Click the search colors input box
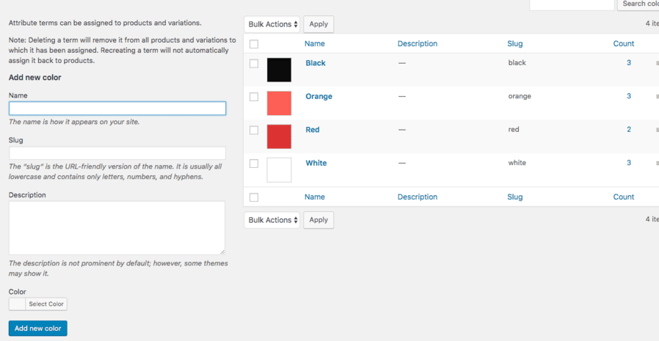 pos(572,4)
